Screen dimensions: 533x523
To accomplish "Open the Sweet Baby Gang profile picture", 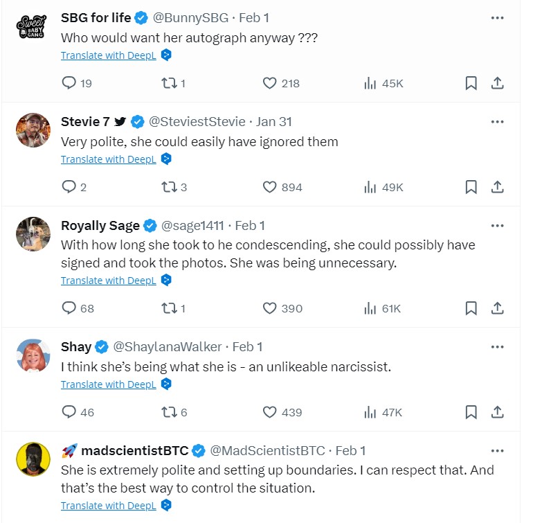I will pyautogui.click(x=33, y=26).
